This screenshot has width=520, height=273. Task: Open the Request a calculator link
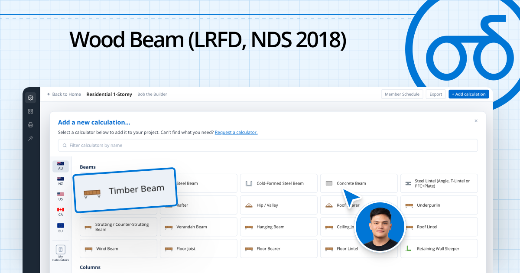tap(236, 132)
